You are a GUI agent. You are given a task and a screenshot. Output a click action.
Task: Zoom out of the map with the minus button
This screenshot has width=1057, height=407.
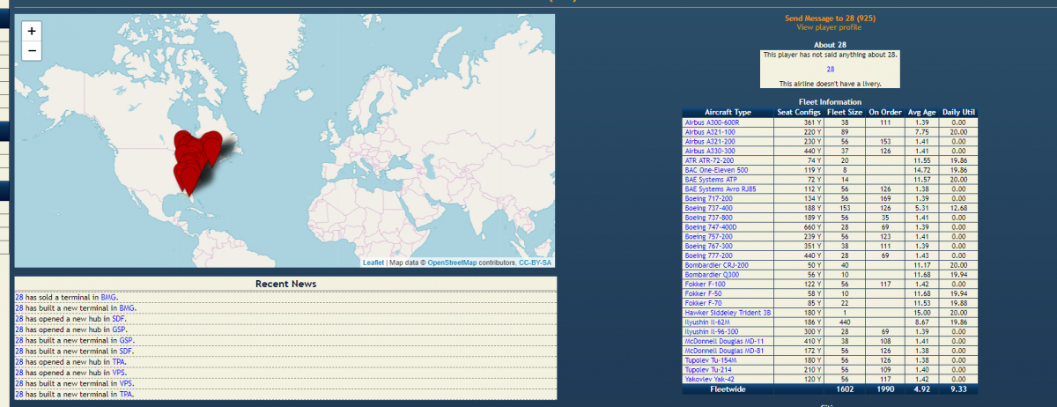tap(32, 50)
